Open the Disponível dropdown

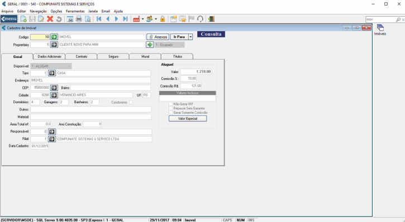pyautogui.click(x=51, y=66)
